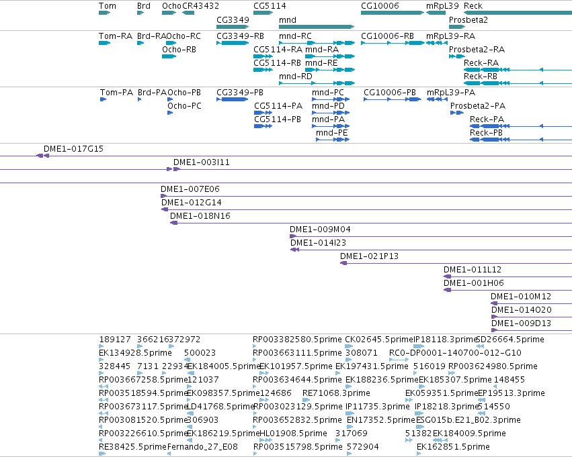Select the mnd-PE protein label
This screenshot has height=457, width=572.
pos(332,134)
